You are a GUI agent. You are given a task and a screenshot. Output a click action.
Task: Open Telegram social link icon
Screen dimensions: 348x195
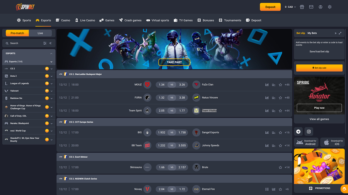pos(298,131)
